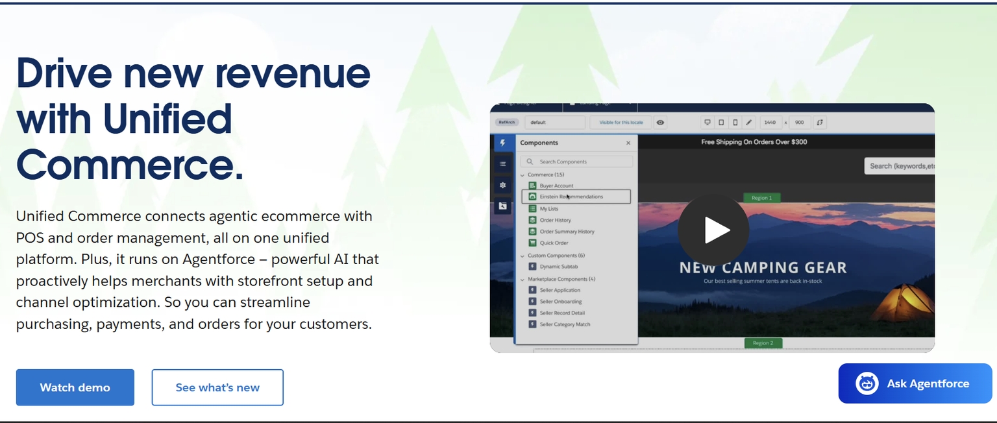Open the gear settings sidebar icon
The height and width of the screenshot is (423, 997).
coord(502,185)
